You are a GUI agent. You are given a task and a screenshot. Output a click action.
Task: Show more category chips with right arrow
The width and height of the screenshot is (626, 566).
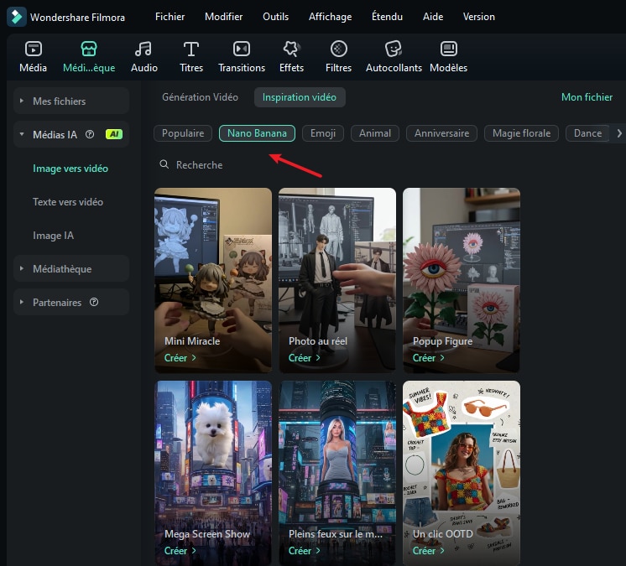(x=618, y=133)
